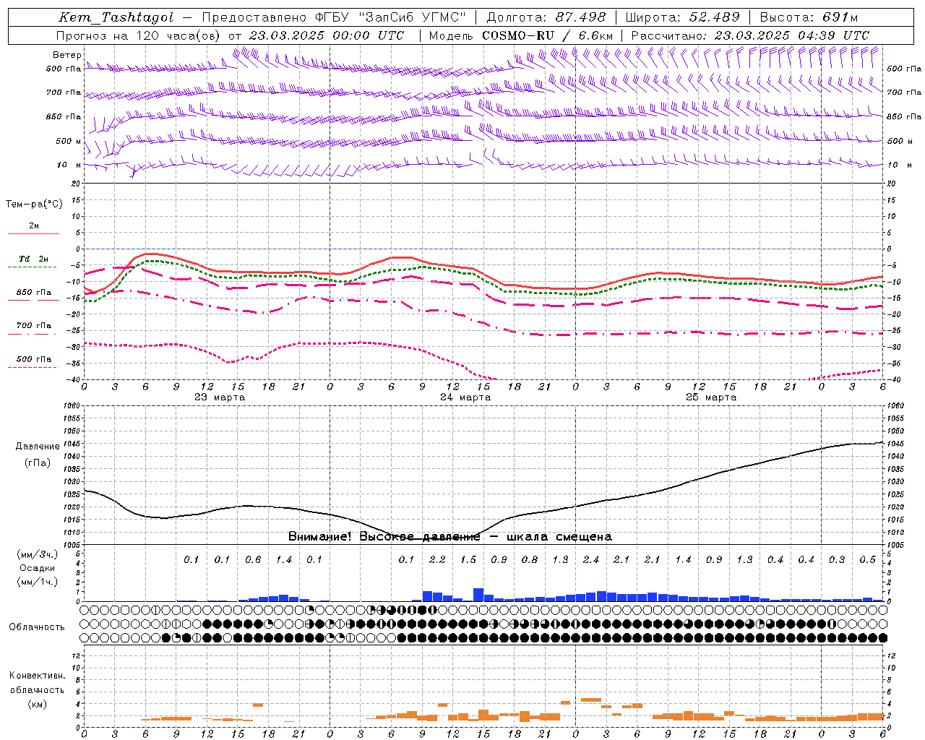Select precipitation total 1.5

(468, 559)
